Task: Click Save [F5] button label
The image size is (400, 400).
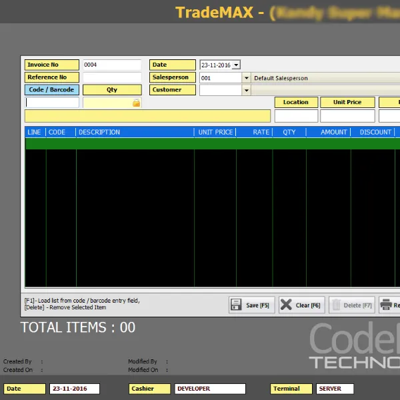Action: 257,305
